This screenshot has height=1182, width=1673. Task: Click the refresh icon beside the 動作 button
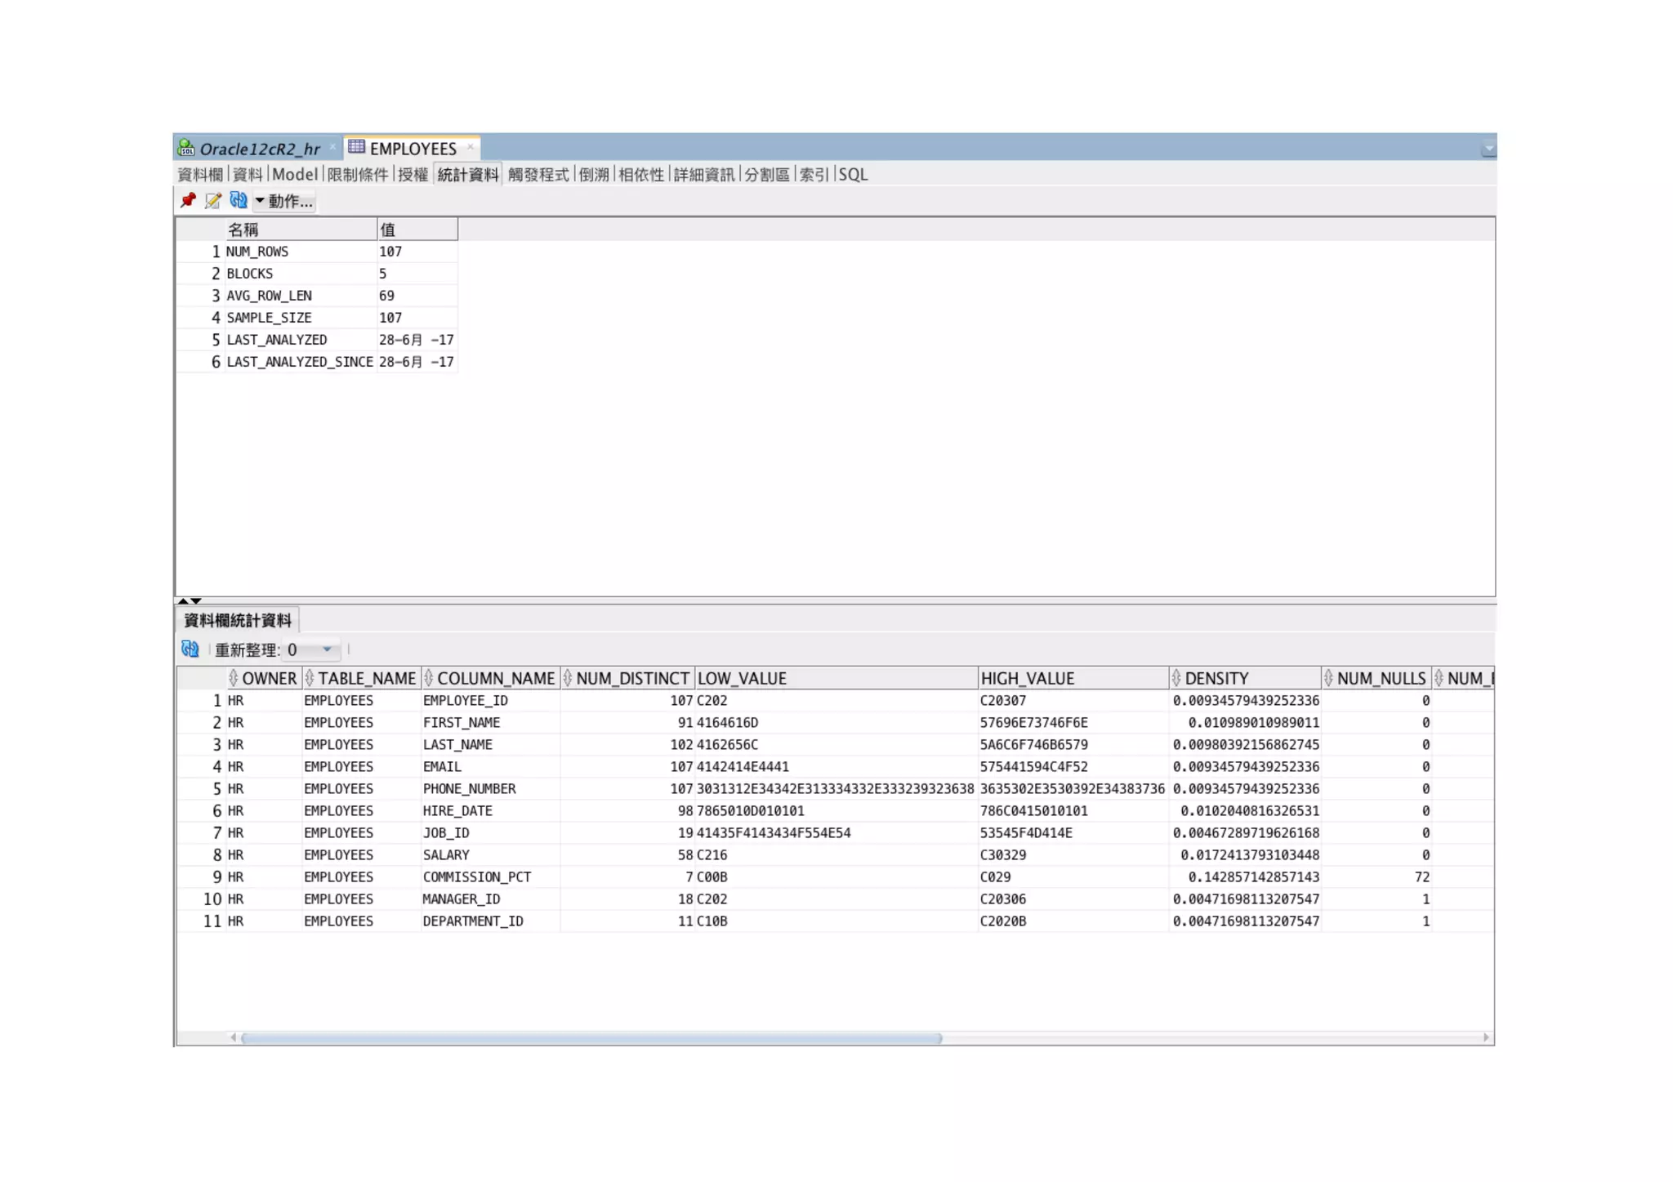(239, 200)
